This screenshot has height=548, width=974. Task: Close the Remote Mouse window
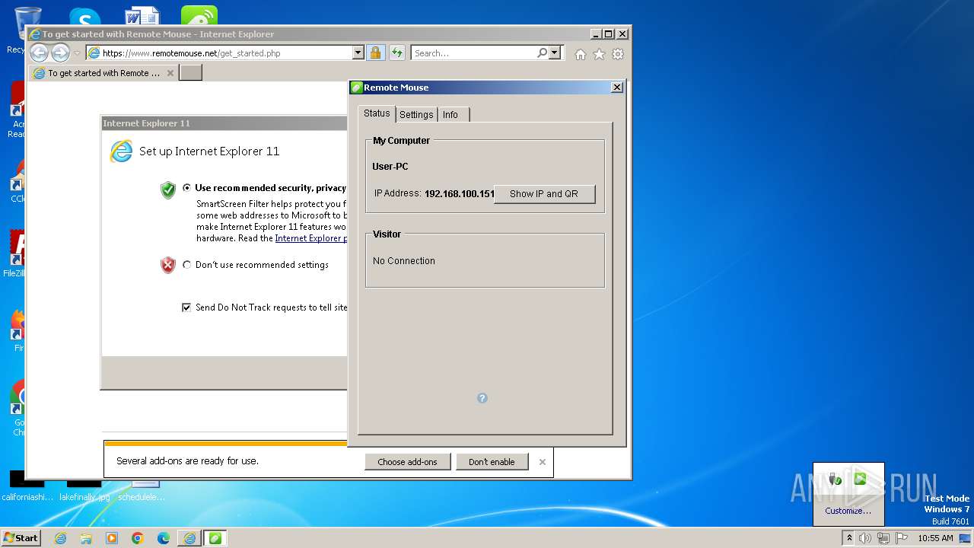click(617, 87)
